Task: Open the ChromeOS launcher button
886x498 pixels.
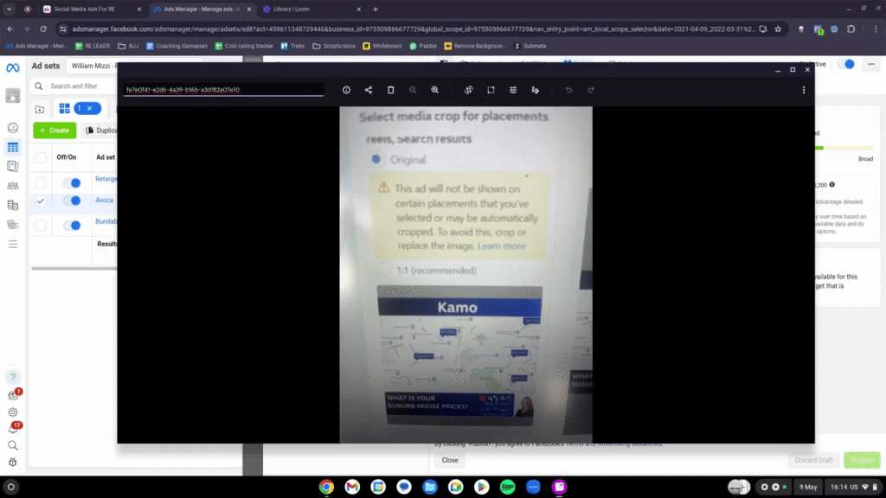Action: (x=10, y=487)
